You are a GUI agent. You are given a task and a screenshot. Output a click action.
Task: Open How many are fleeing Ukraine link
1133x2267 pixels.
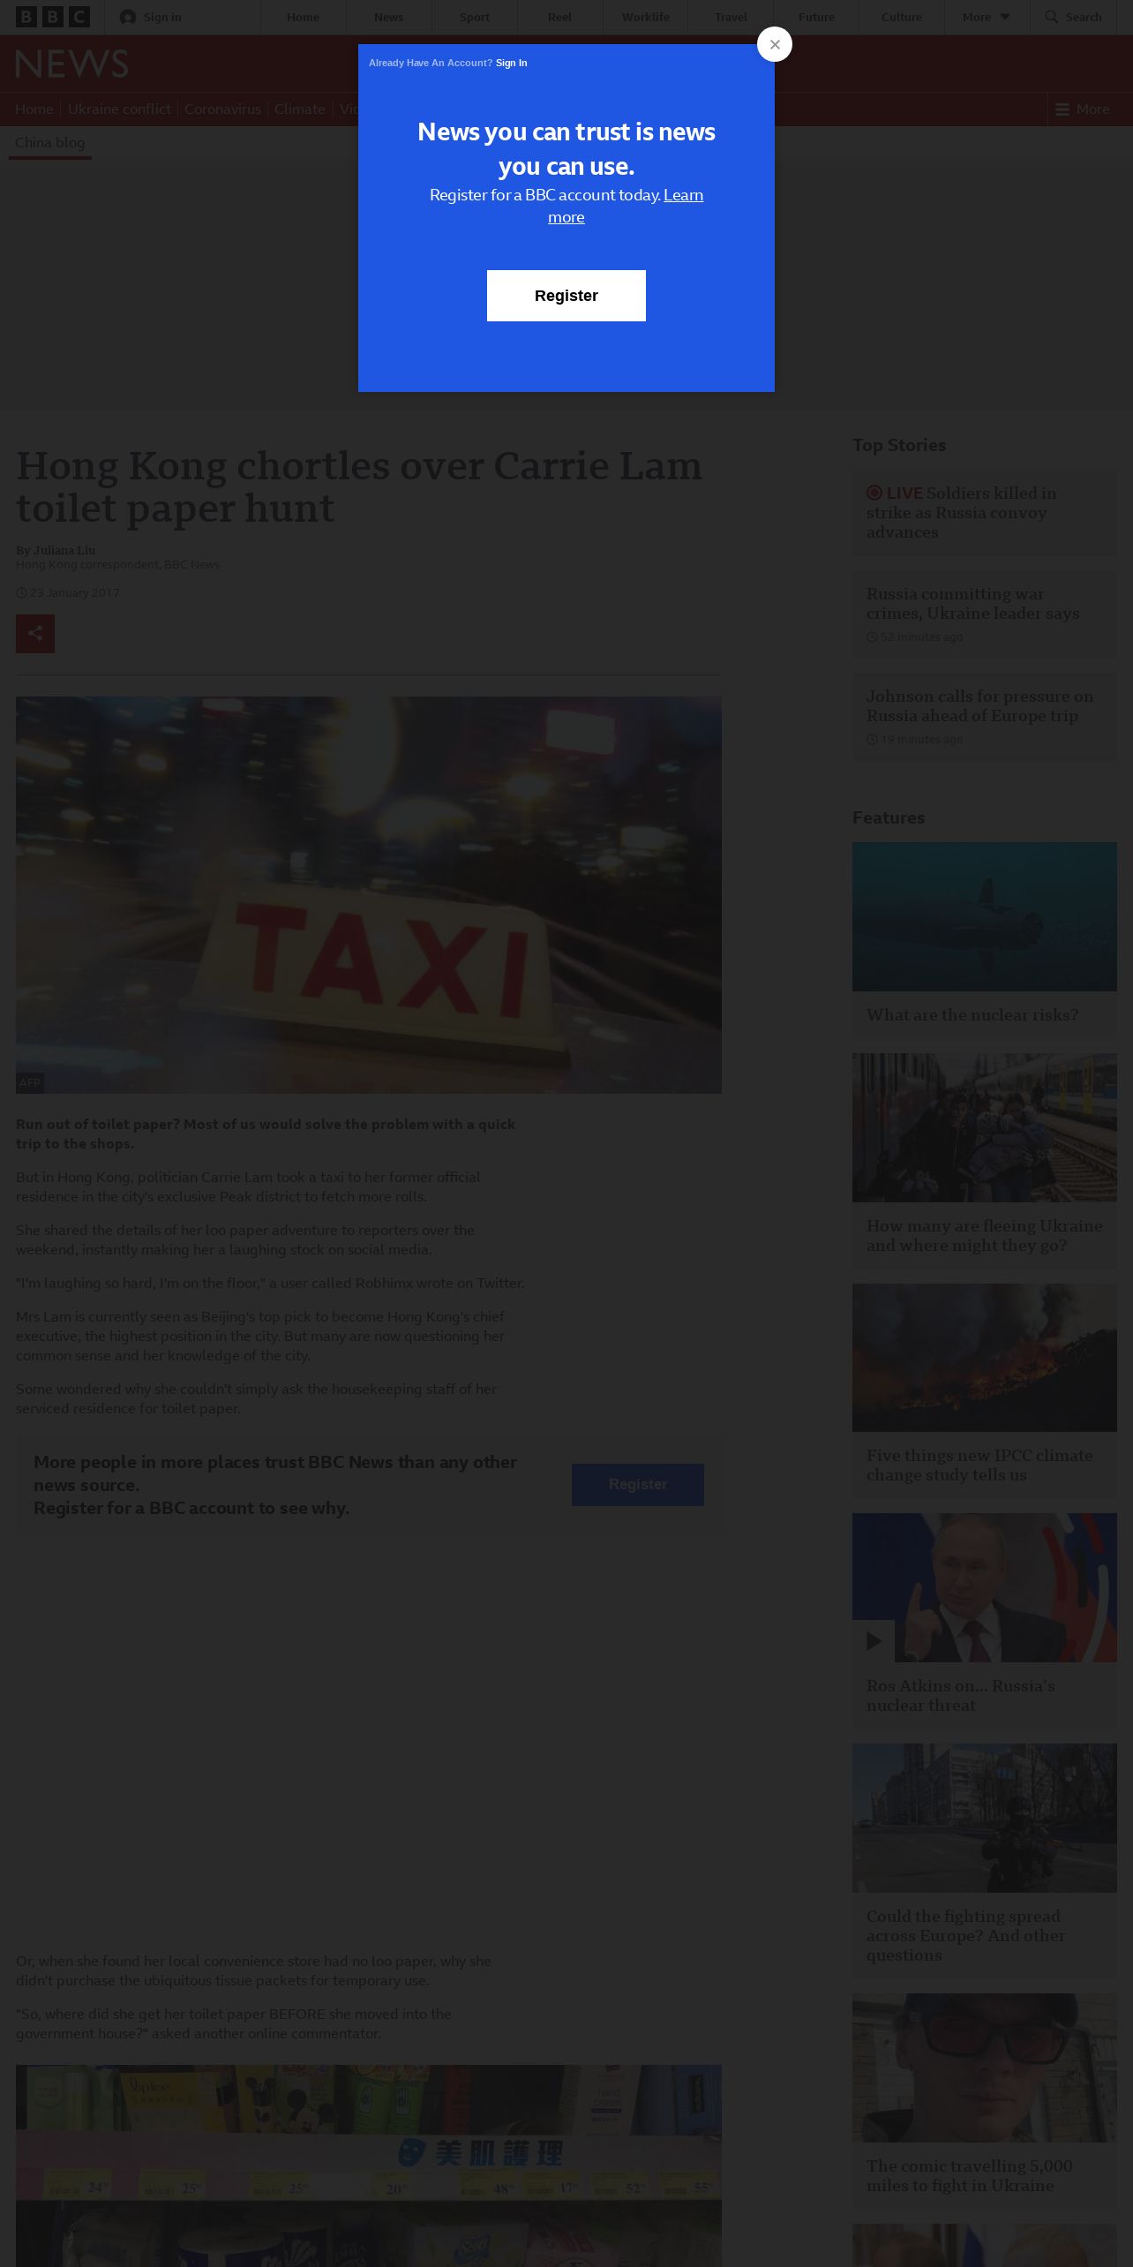coord(985,1236)
